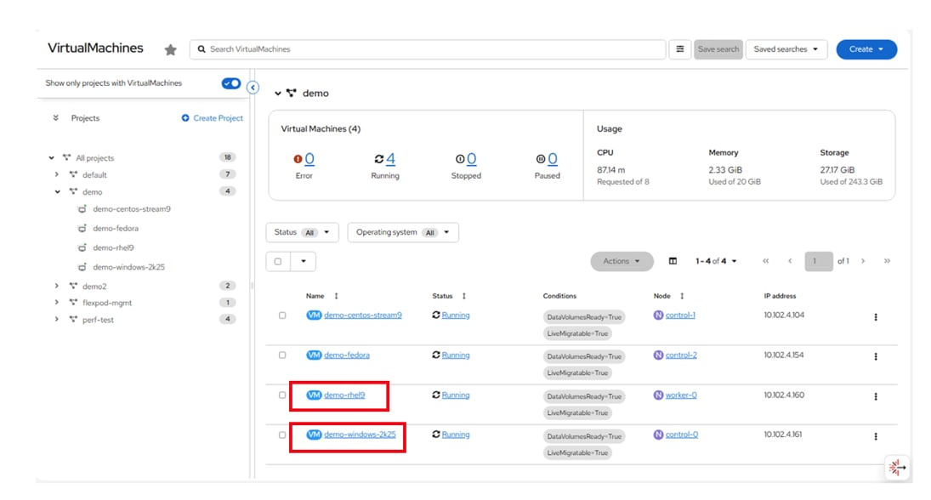The width and height of the screenshot is (931, 500).
Task: Focus the Search VirtualMachines input field
Action: (x=428, y=49)
